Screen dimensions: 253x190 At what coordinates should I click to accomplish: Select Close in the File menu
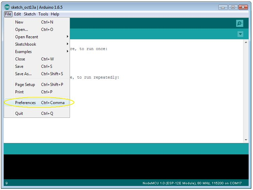pos(37,59)
